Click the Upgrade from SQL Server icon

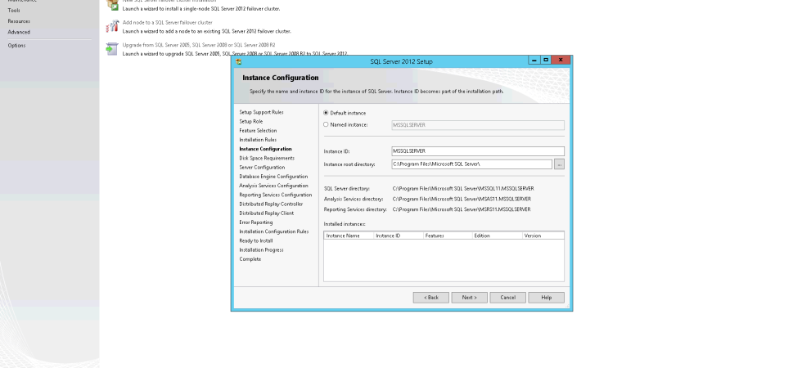pos(113,49)
